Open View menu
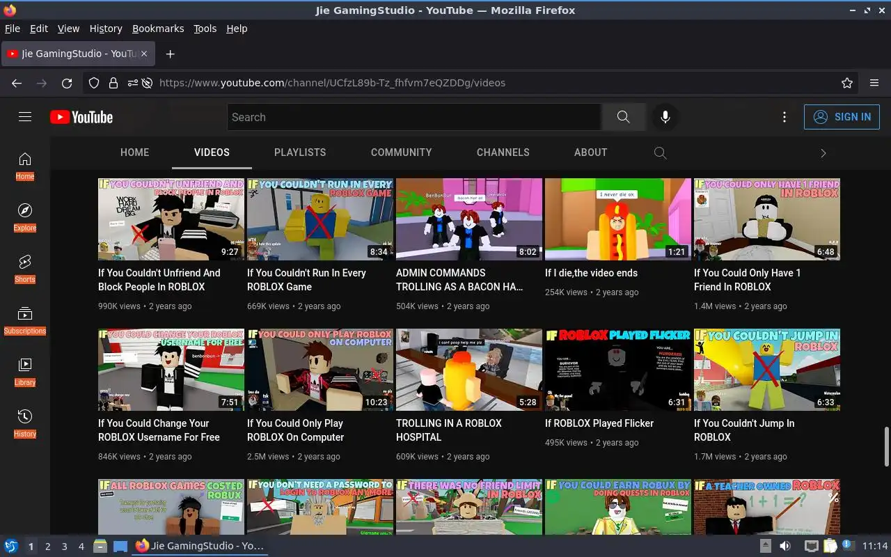 pos(68,29)
